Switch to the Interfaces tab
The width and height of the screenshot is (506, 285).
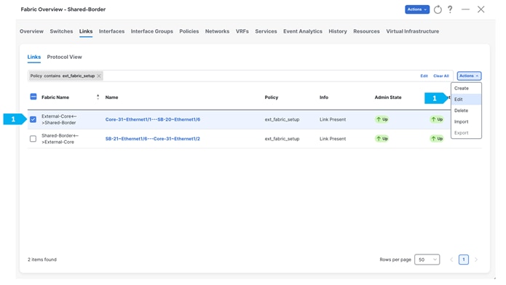point(111,31)
